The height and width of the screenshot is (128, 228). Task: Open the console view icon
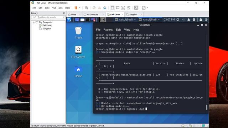(x=136, y=8)
